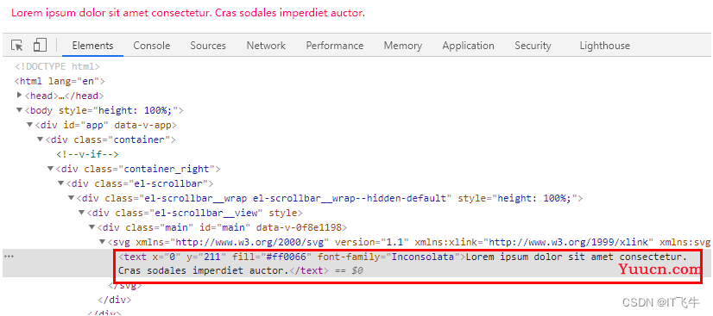The height and width of the screenshot is (316, 713).
Task: Select the Memory tab
Action: [403, 46]
